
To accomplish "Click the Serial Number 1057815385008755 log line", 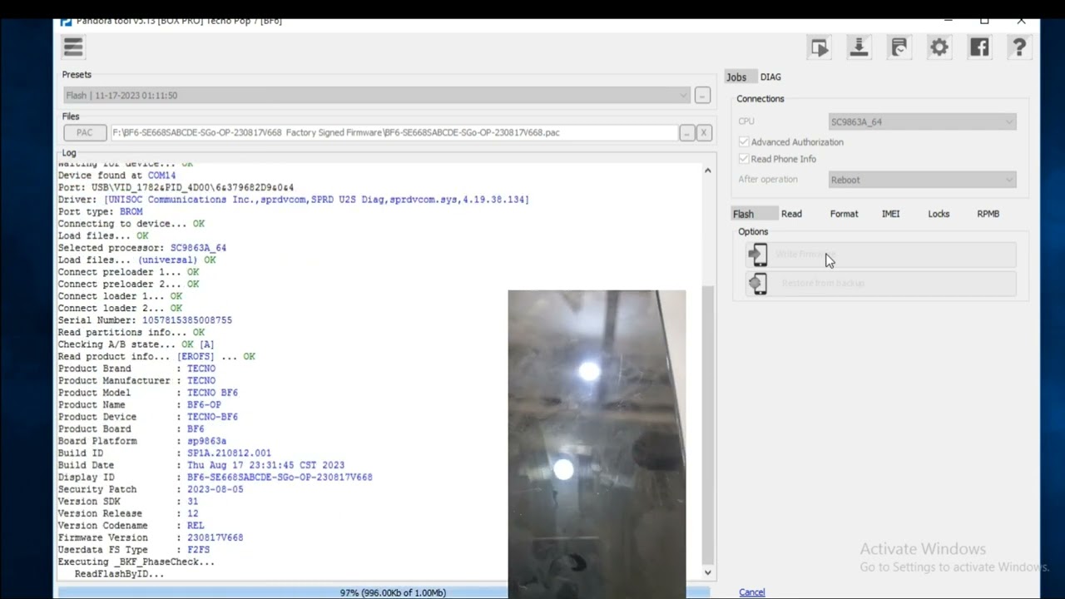I will (x=145, y=320).
